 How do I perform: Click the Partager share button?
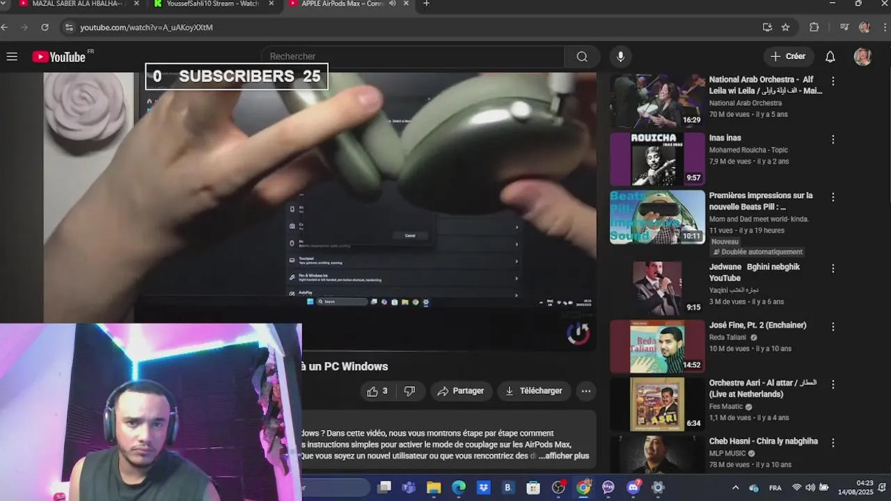(461, 391)
